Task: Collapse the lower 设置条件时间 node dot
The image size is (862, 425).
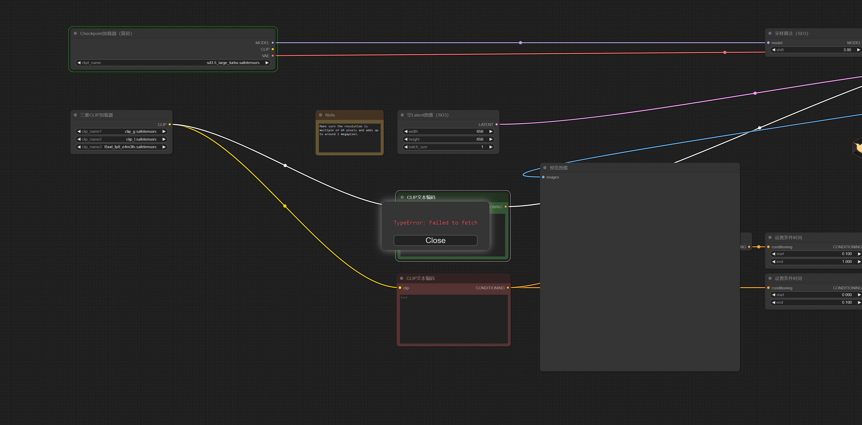Action: [770, 278]
